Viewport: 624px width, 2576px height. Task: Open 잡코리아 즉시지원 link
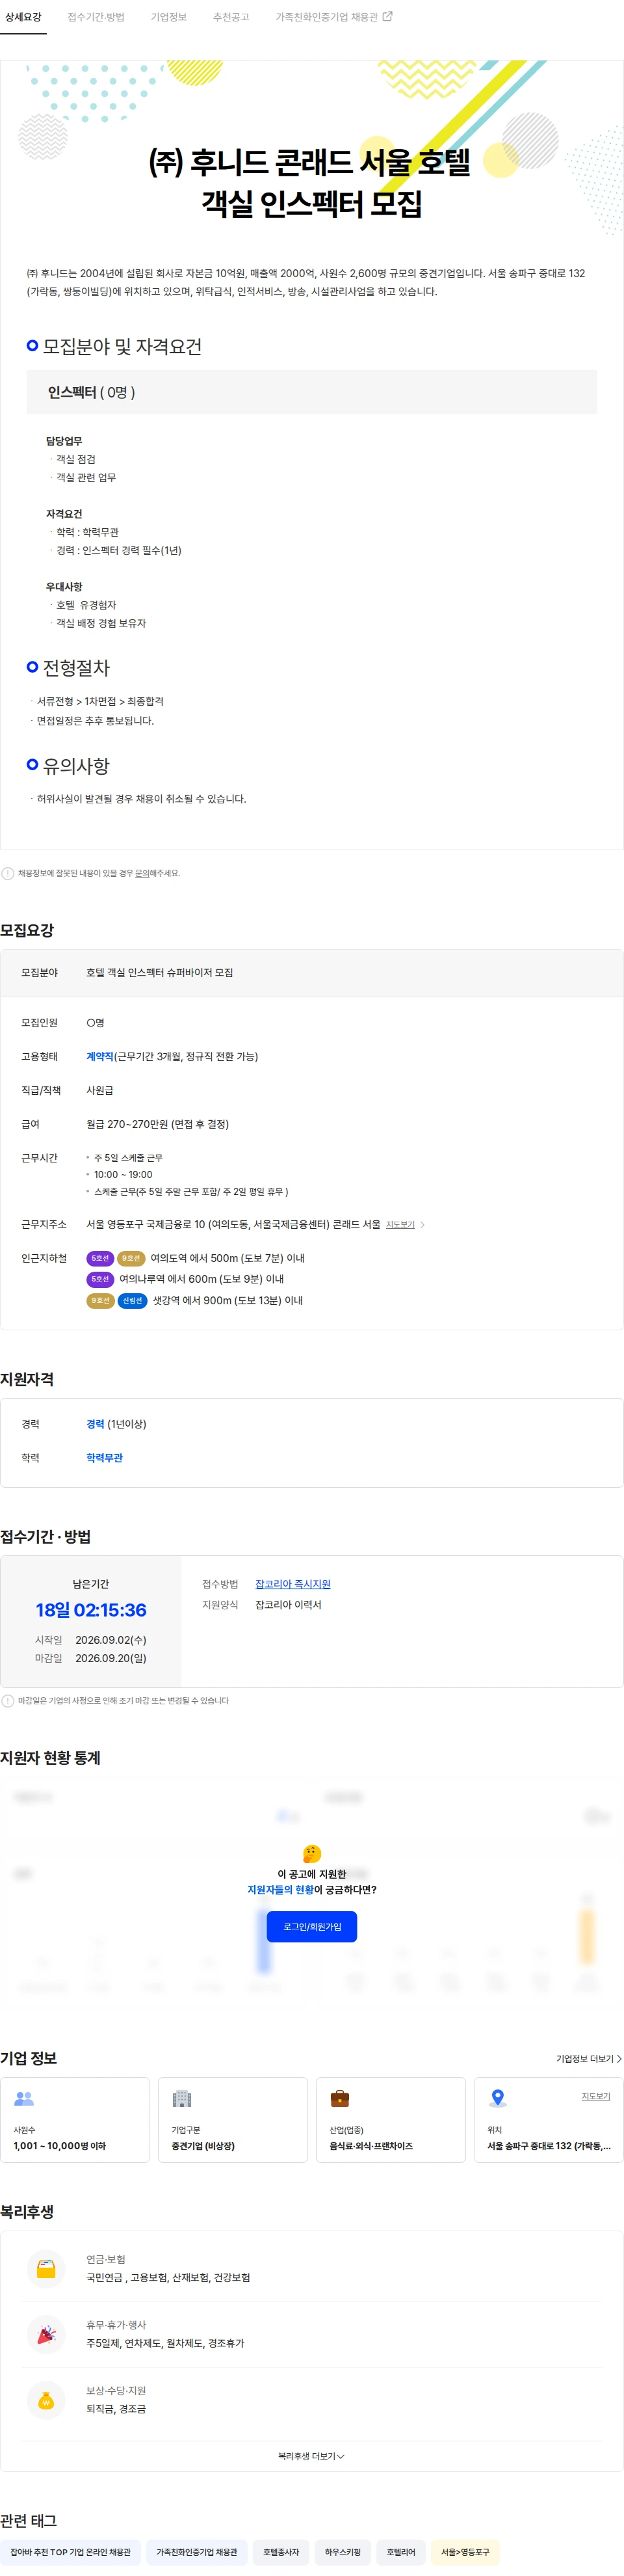(292, 1584)
